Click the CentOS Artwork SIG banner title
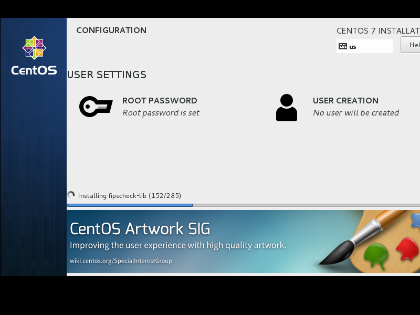420x315 pixels. (140, 229)
